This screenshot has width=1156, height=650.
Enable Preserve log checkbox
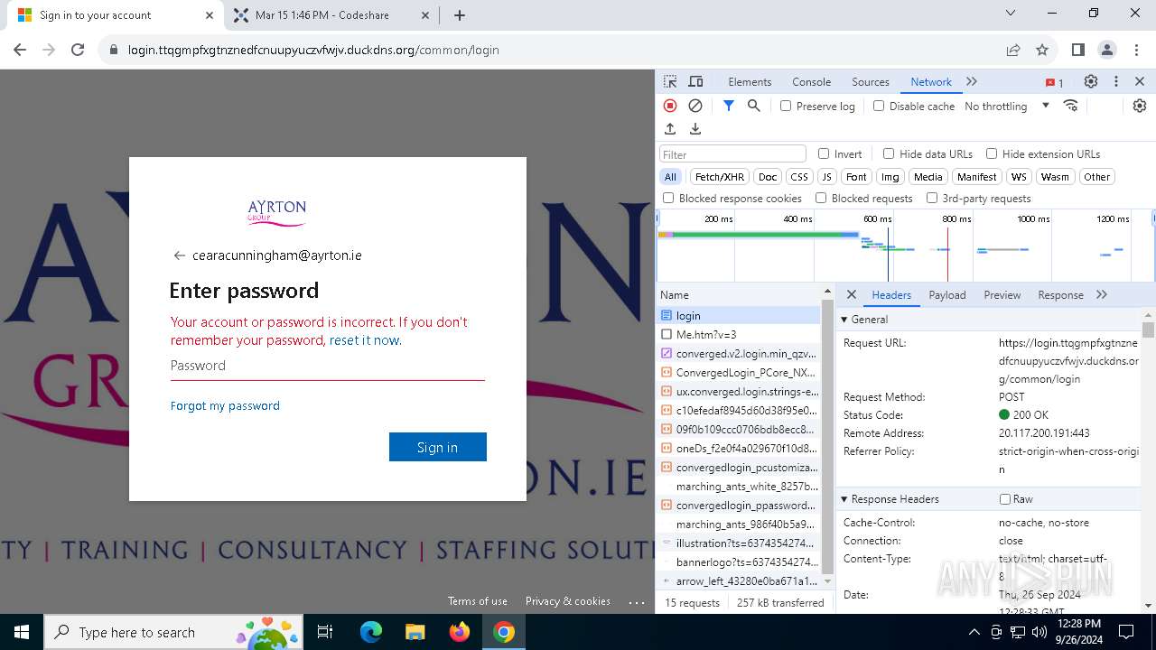point(786,106)
